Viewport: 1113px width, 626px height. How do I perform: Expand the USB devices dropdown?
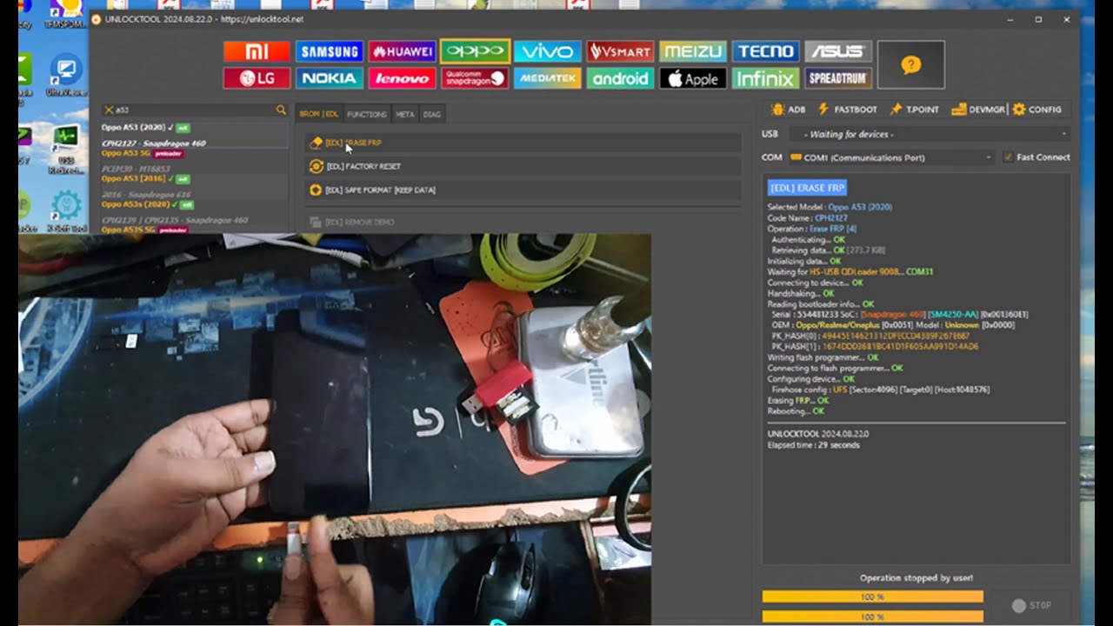(x=930, y=134)
